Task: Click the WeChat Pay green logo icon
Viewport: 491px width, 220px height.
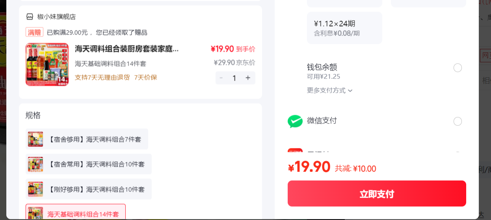Action: [295, 121]
